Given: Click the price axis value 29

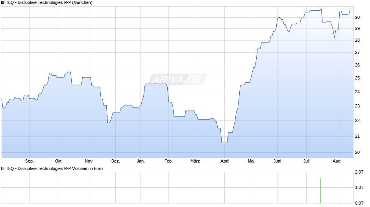Looking at the screenshot, I should (x=357, y=29).
